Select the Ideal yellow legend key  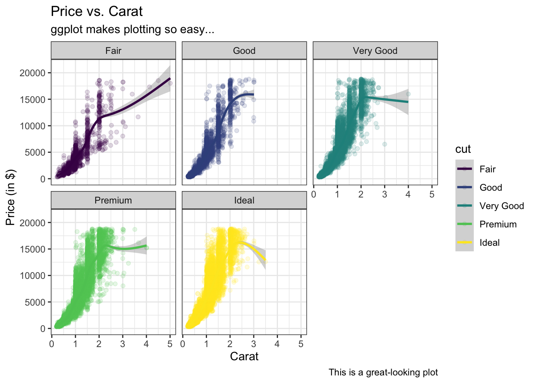pyautogui.click(x=465, y=243)
